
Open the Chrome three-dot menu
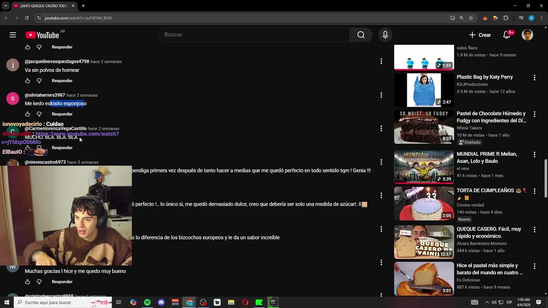[541, 18]
